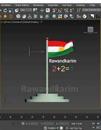Toggle the selection lock padlock
This screenshot has height=130, width=101.
coord(18,124)
